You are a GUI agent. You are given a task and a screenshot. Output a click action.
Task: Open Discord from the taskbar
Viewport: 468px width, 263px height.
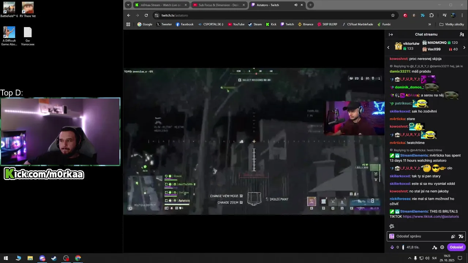(42, 258)
